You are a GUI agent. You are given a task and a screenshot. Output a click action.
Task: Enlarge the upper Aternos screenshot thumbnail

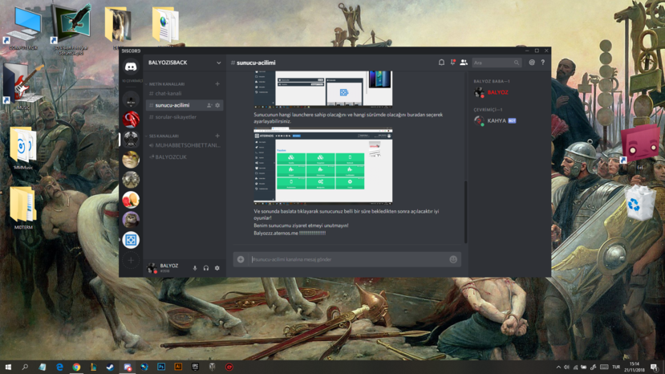point(322,89)
